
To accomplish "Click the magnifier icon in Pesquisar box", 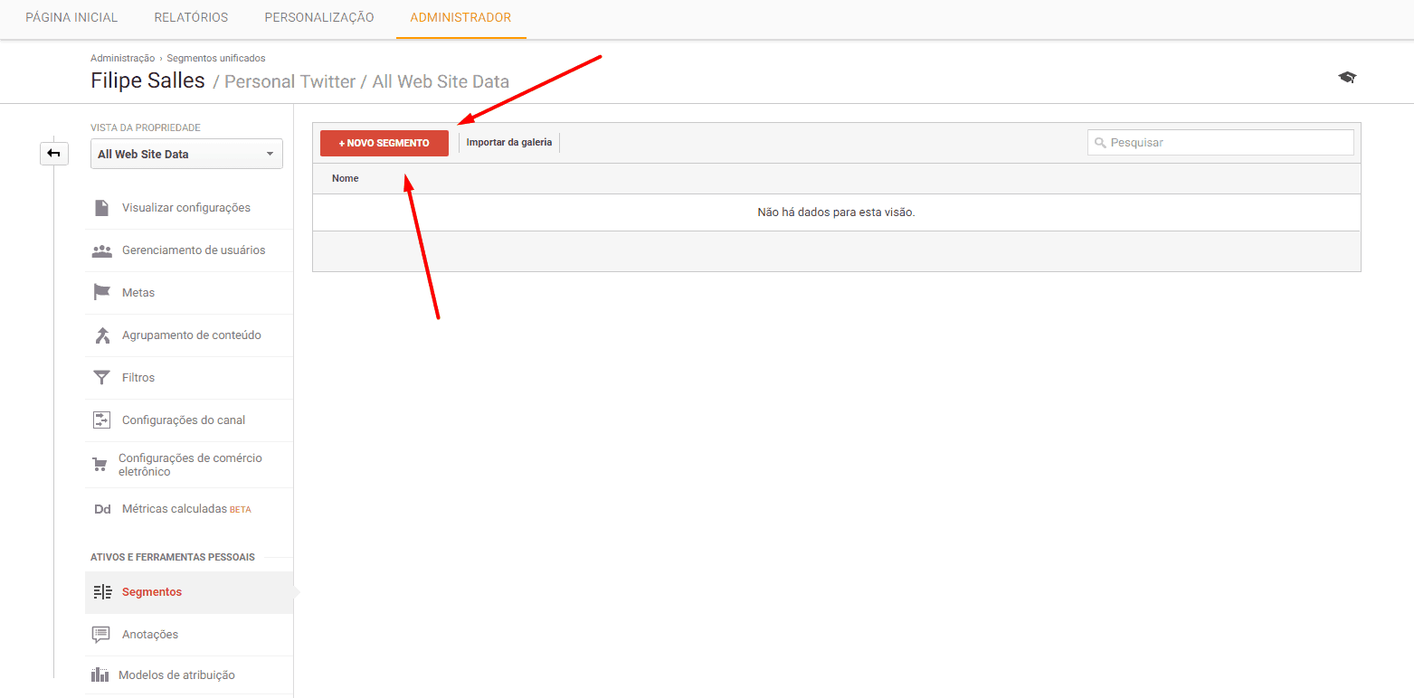I will click(1100, 143).
